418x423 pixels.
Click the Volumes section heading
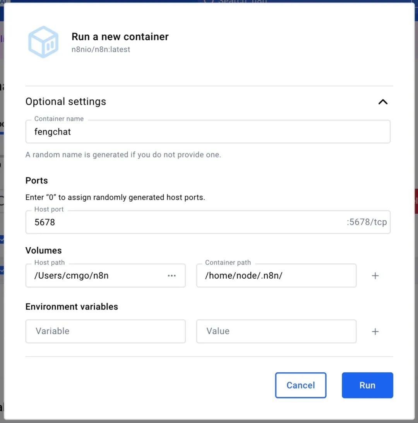(x=43, y=250)
